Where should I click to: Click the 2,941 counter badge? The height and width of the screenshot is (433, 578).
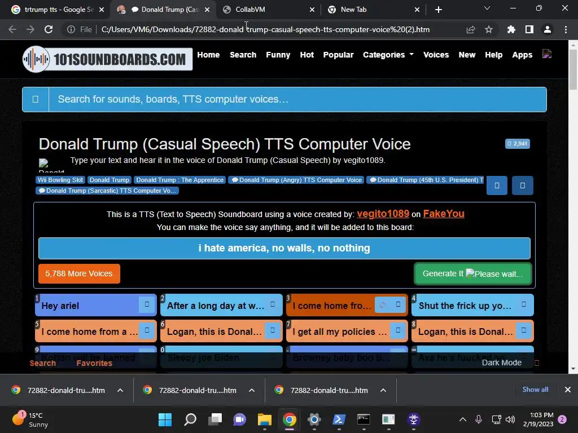click(x=517, y=144)
